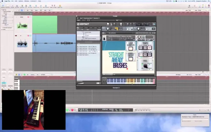Open the Kontakt Files menu icon
The image size is (211, 132).
[x=128, y=24]
